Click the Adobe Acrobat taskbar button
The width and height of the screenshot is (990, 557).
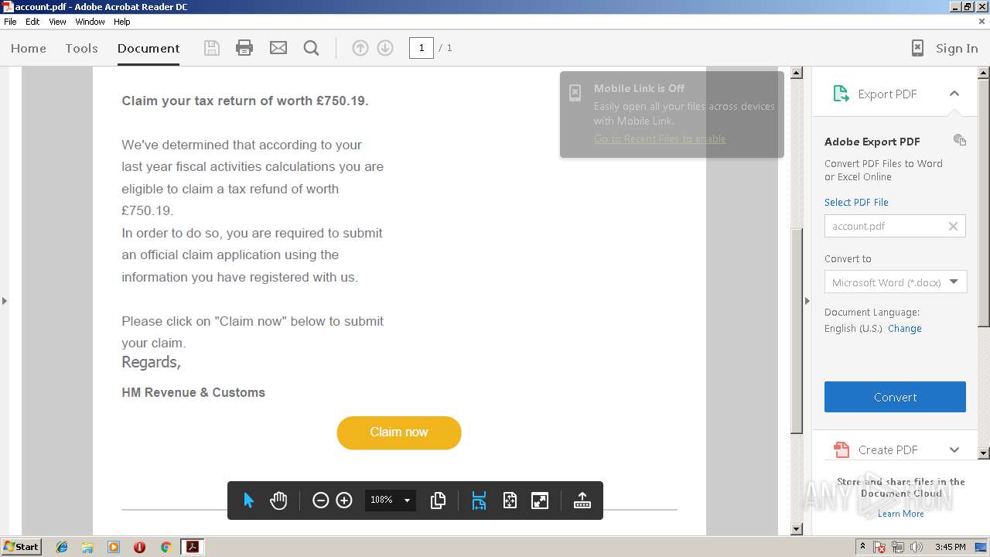pyautogui.click(x=192, y=547)
